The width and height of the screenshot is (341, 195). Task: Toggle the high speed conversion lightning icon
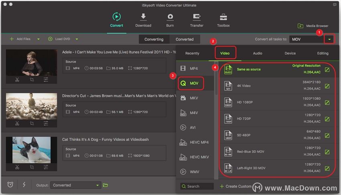tap(24, 185)
